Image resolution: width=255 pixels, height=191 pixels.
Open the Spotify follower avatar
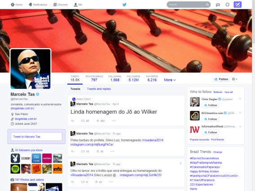point(15,169)
